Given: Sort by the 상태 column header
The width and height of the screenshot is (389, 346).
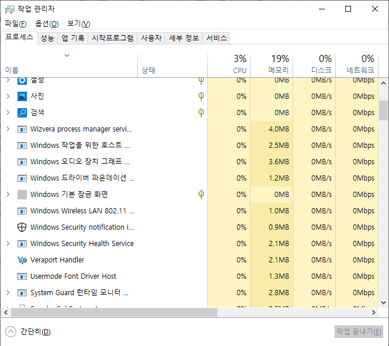Looking at the screenshot, I should 173,65.
